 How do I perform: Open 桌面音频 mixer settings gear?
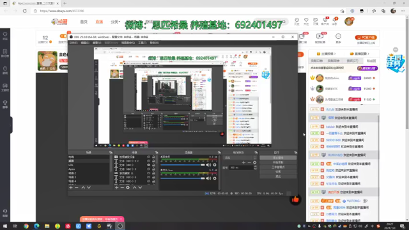tap(215, 165)
